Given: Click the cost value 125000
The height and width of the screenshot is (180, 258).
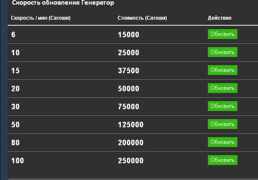Looking at the screenshot, I should click(x=131, y=125).
